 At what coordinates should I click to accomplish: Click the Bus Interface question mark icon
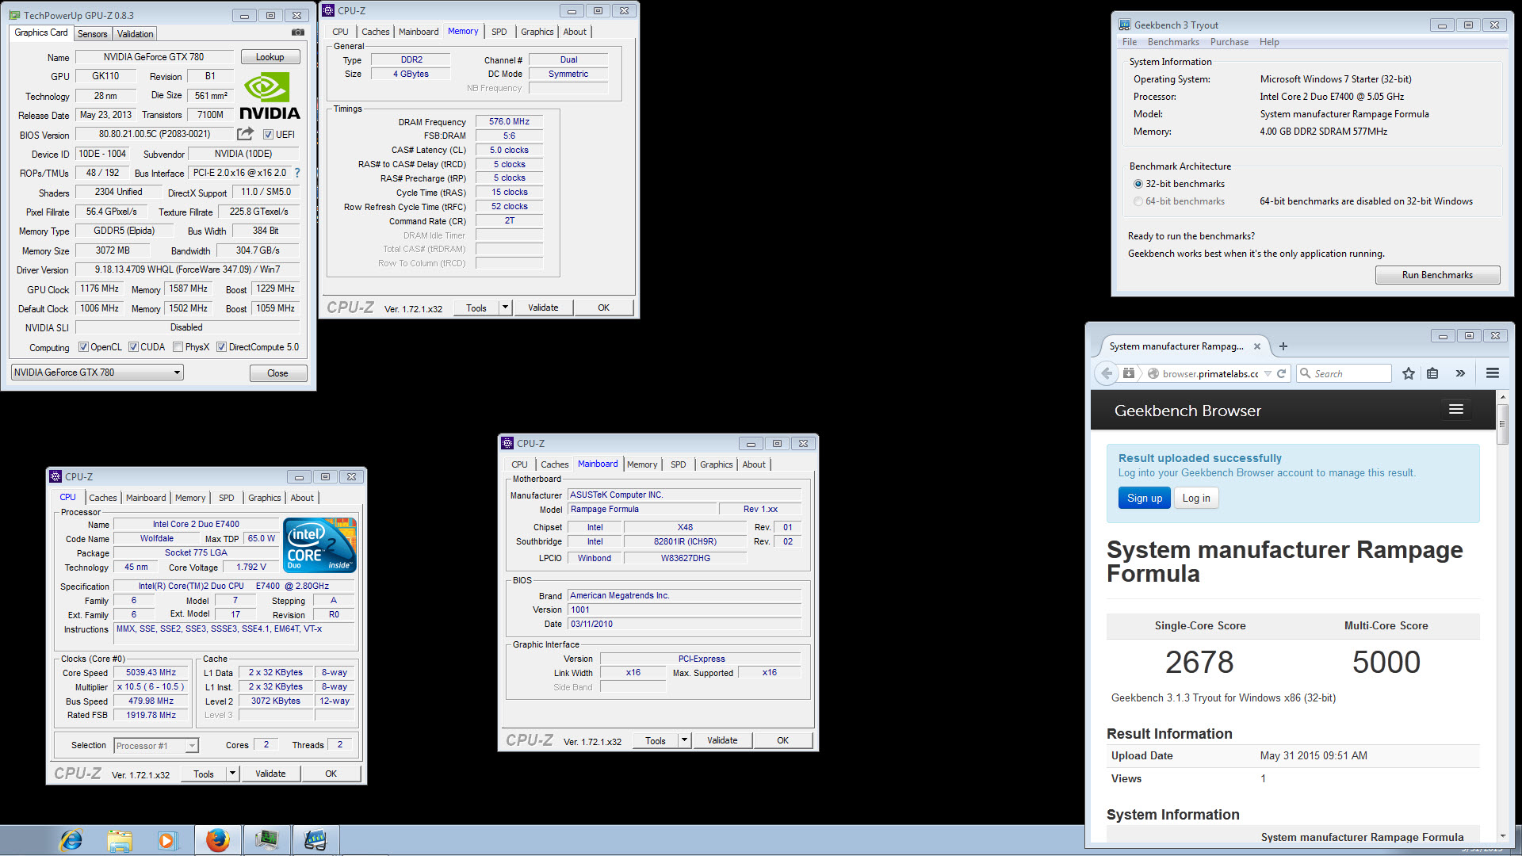click(297, 173)
